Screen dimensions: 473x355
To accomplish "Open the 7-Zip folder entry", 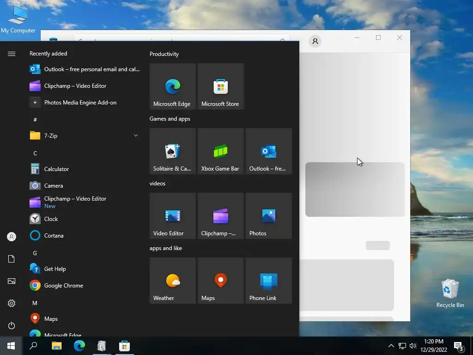I will [85, 135].
